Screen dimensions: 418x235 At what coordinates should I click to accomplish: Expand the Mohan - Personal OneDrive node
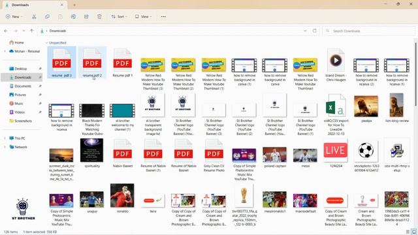(x=5, y=51)
